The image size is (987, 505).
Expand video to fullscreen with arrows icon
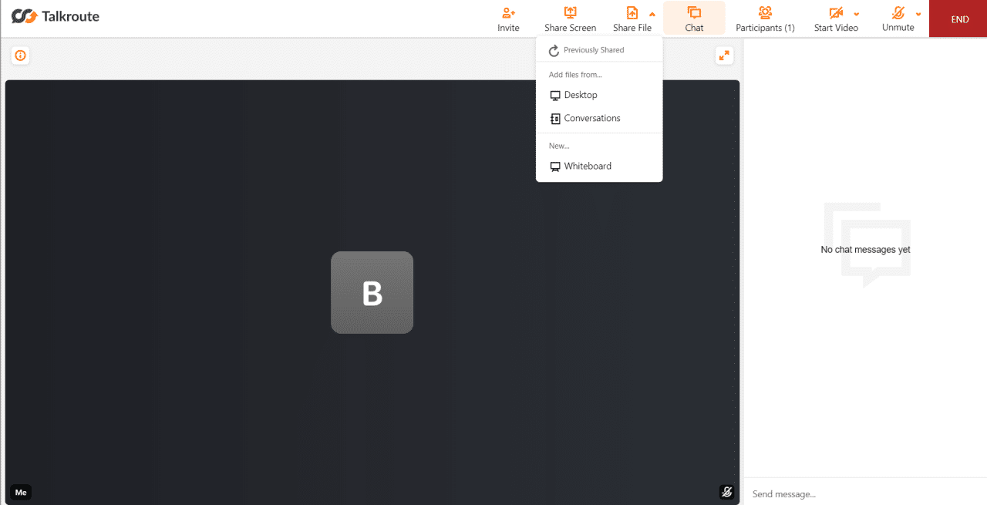(724, 56)
